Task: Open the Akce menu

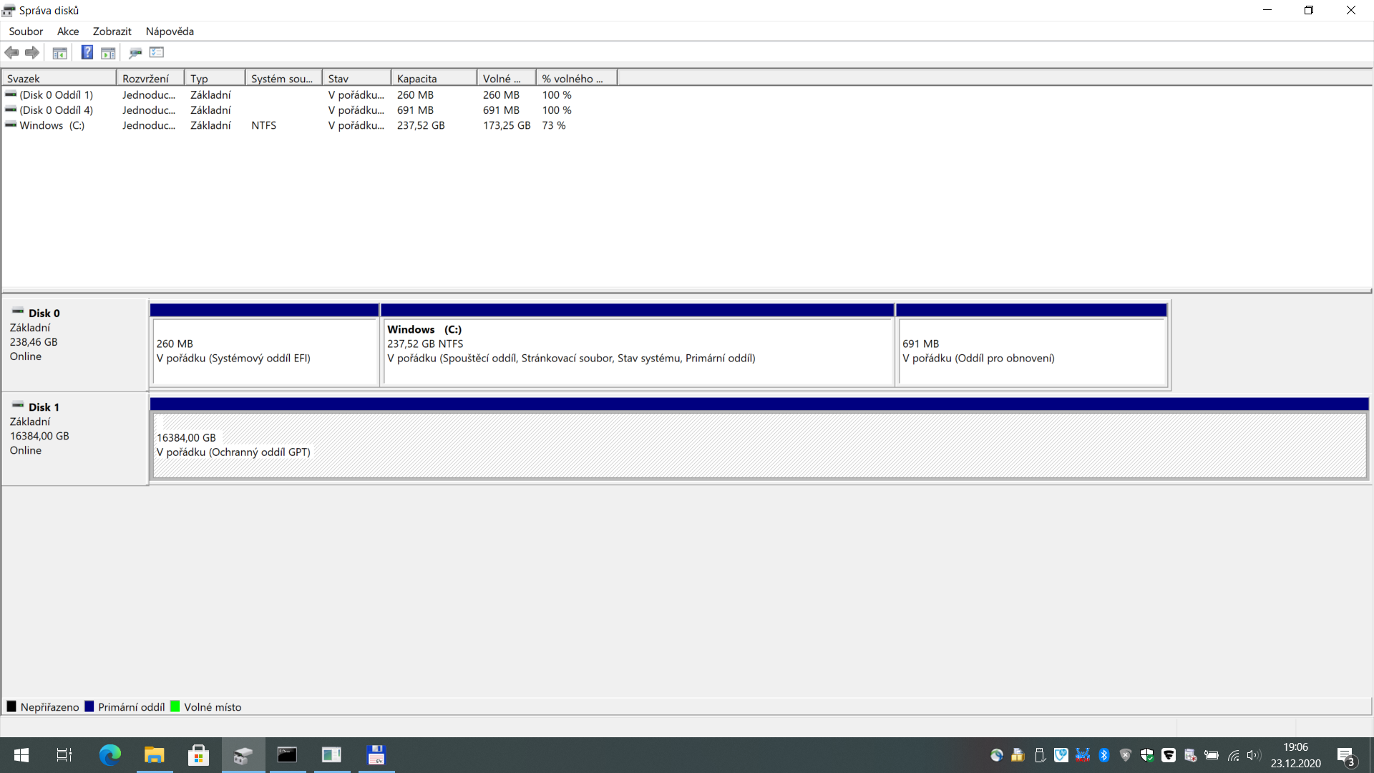Action: (x=68, y=31)
